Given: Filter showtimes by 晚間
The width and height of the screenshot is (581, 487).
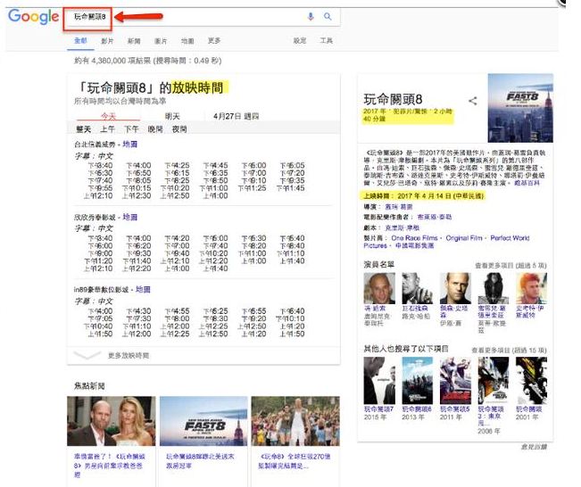Looking at the screenshot, I should [x=155, y=128].
